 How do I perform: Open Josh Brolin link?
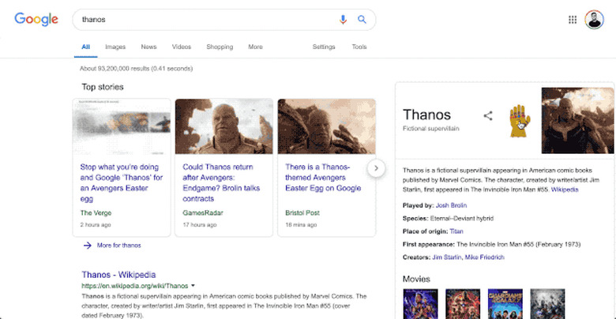pos(452,205)
